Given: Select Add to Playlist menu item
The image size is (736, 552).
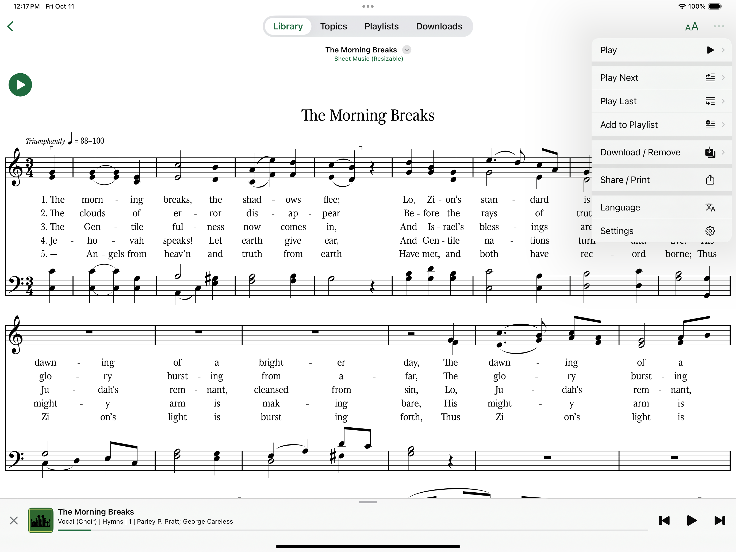Looking at the screenshot, I should coord(661,125).
